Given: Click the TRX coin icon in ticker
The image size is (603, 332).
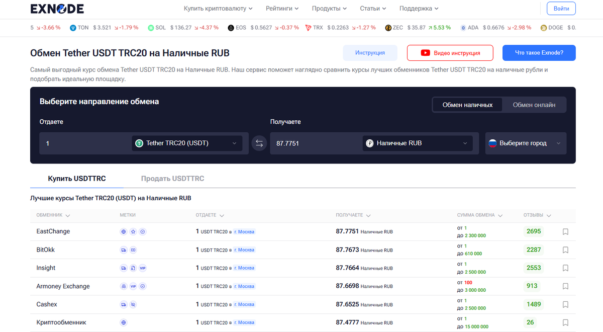Looking at the screenshot, I should (308, 28).
